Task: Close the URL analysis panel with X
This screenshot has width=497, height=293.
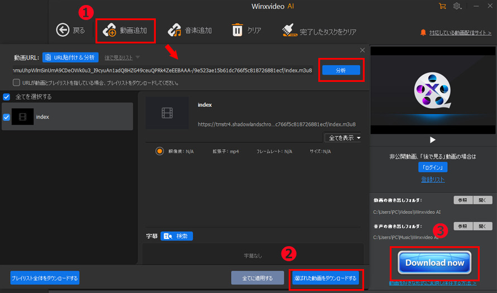Action: tap(362, 51)
